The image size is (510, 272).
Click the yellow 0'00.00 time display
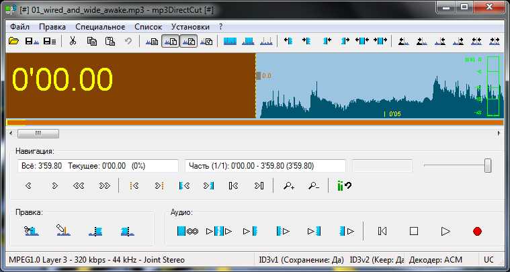coord(62,79)
